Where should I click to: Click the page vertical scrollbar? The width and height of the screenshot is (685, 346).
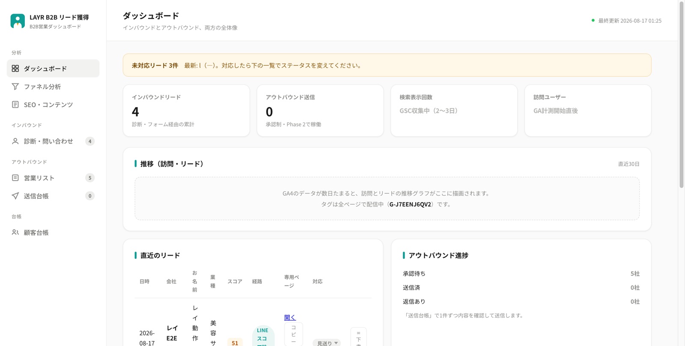pyautogui.click(x=682, y=95)
